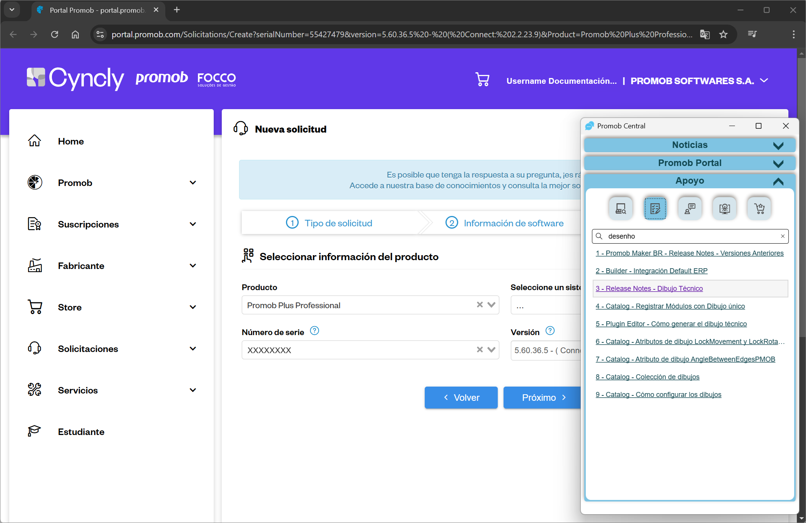
Task: Select the Estudiante sidebar item
Action: [81, 432]
